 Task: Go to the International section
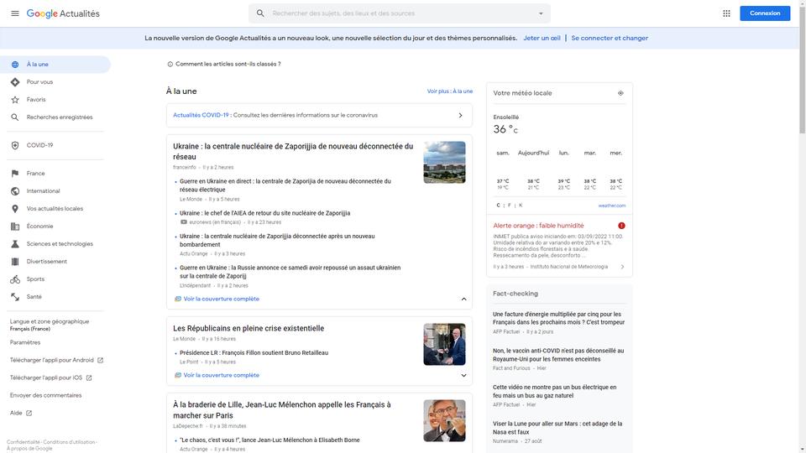pos(55,191)
